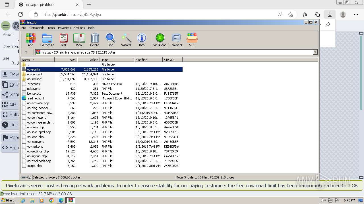Pin the downloads flyout
Viewport: 364px width, 204px height.
point(328,25)
